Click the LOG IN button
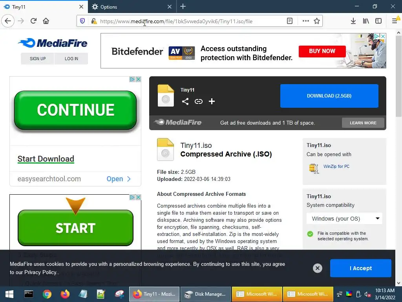402x302 pixels. (71, 59)
